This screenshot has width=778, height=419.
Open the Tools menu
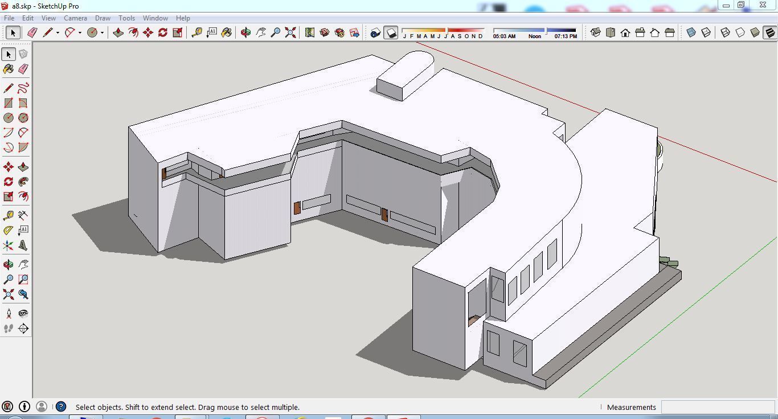(126, 18)
